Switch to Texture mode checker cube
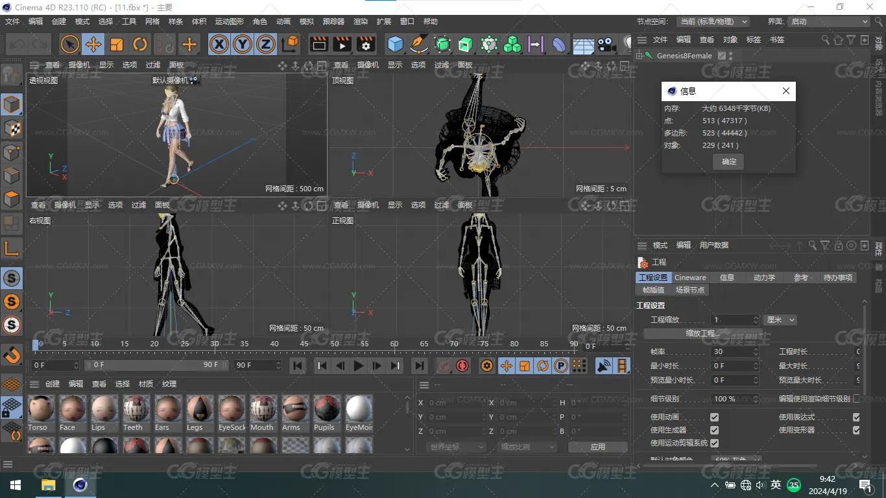The image size is (886, 498). coord(12,128)
